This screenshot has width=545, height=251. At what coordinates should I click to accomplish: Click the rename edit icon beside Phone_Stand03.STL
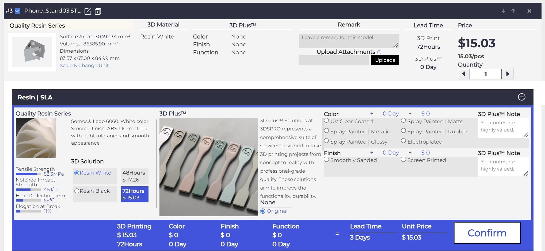(x=88, y=11)
